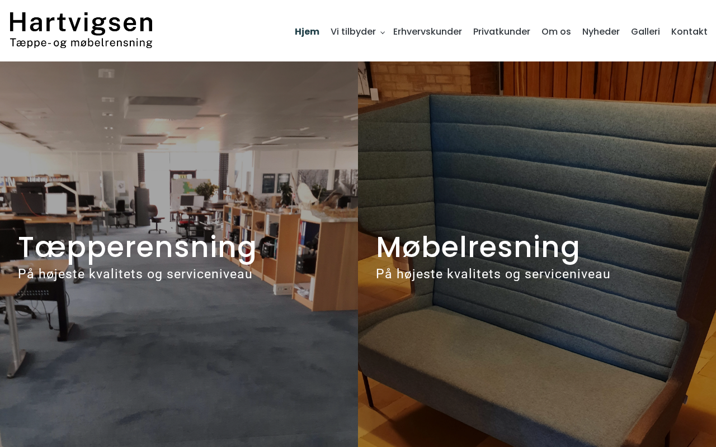Visit the Om os page
Screen dimensions: 716x447
click(x=556, y=32)
